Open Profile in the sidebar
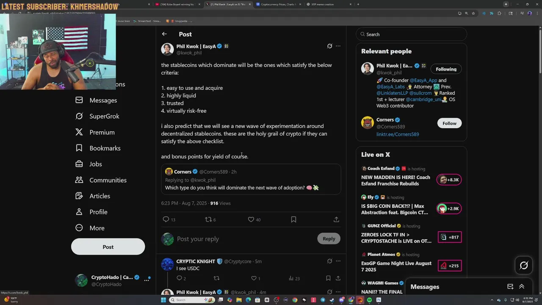542x305 pixels. tap(91, 212)
